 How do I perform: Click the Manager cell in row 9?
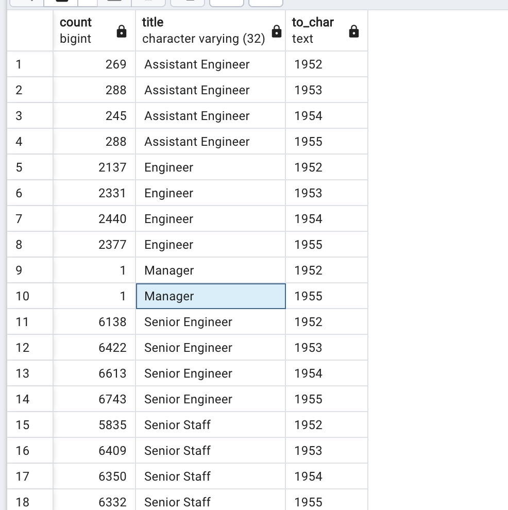pyautogui.click(x=210, y=270)
